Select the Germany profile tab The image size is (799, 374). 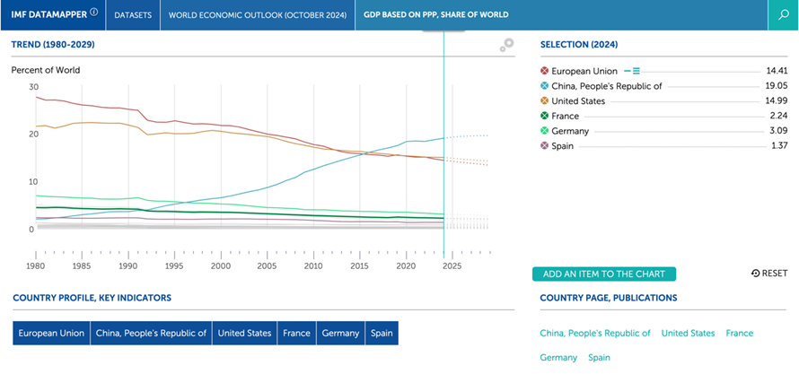click(340, 334)
